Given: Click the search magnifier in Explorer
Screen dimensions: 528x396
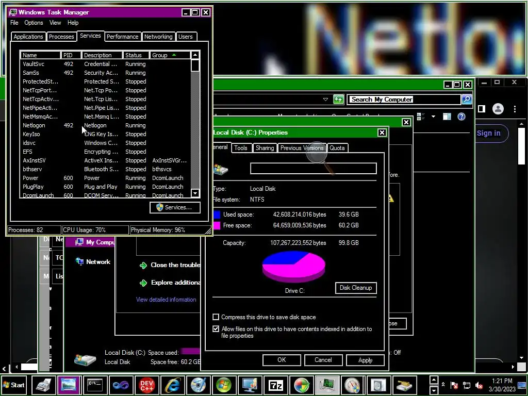Looking at the screenshot, I should pos(467,100).
